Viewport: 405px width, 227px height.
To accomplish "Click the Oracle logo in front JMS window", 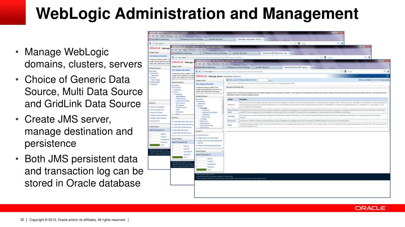I will (201, 76).
